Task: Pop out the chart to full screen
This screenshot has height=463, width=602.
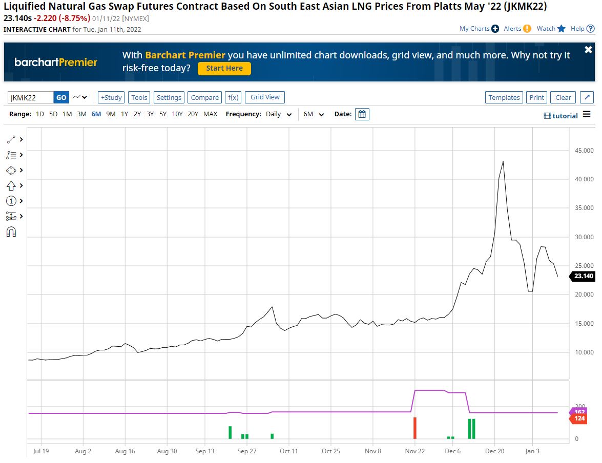Action: tap(587, 97)
